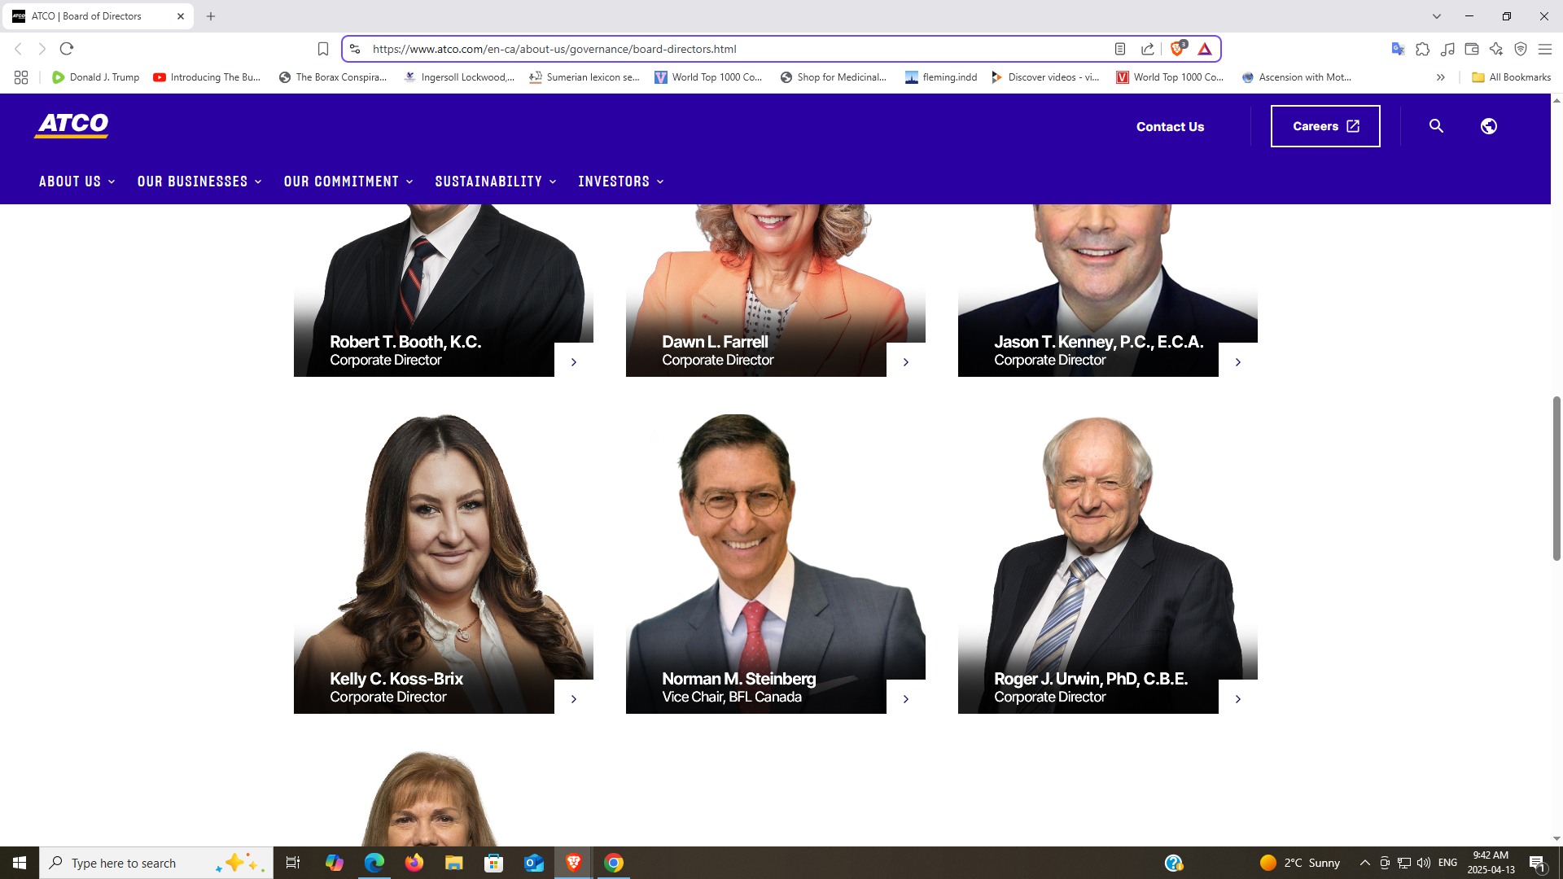Click the Brave Rewards triangle icon
This screenshot has width=1563, height=879.
[x=1205, y=49]
